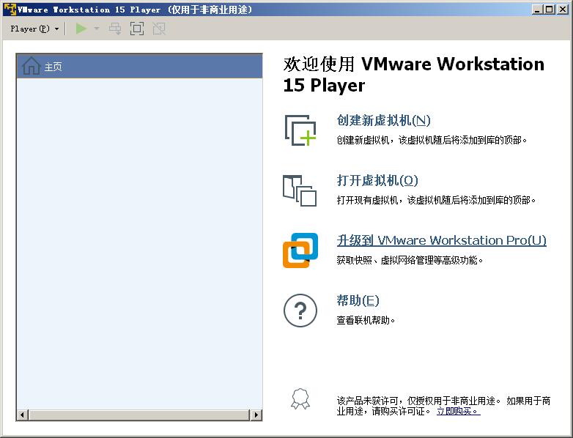Screen dimensions: 573x438
Task: Click the create new VM icon
Action: pyautogui.click(x=300, y=130)
